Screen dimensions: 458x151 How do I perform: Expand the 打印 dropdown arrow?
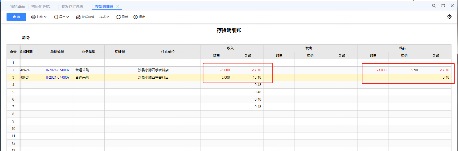(45, 17)
